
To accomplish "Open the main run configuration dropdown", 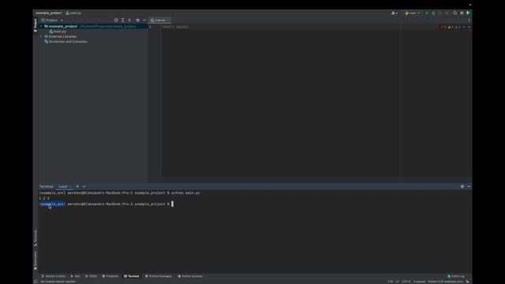I will (412, 13).
